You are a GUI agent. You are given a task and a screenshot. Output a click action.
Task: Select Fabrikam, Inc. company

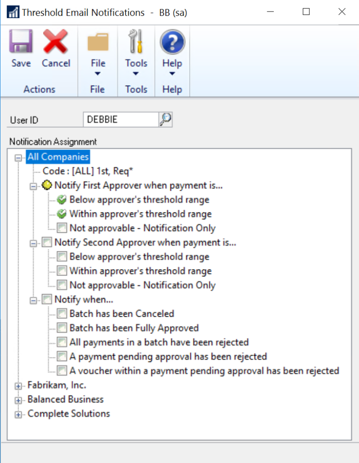tap(57, 385)
